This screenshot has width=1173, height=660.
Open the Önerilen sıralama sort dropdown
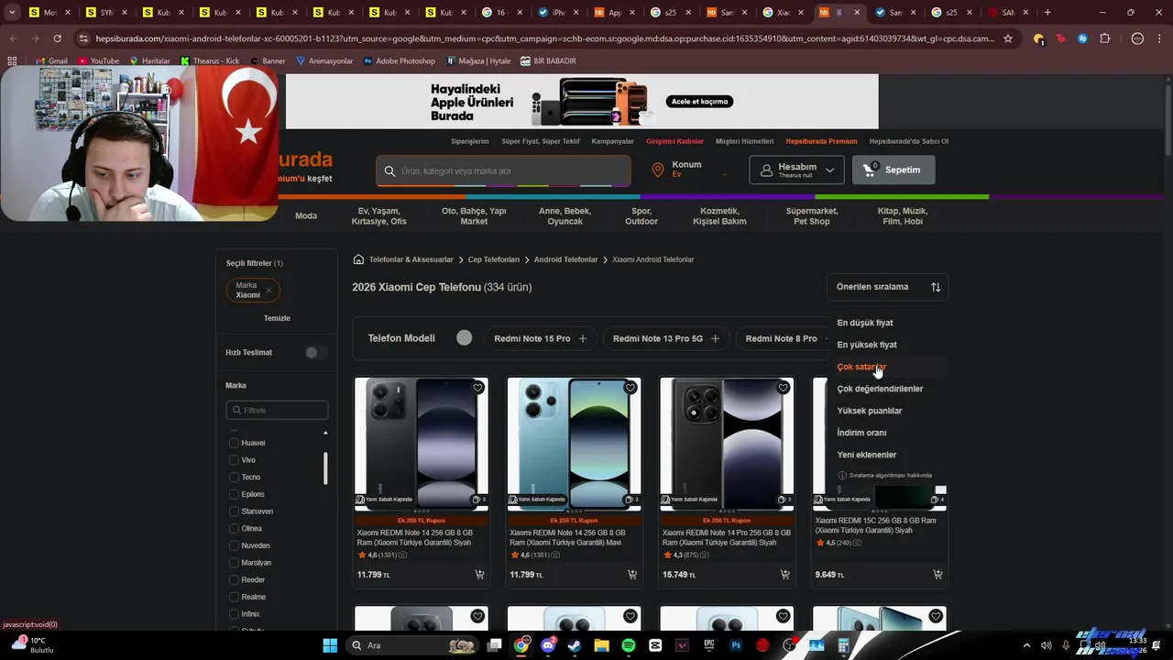point(887,287)
